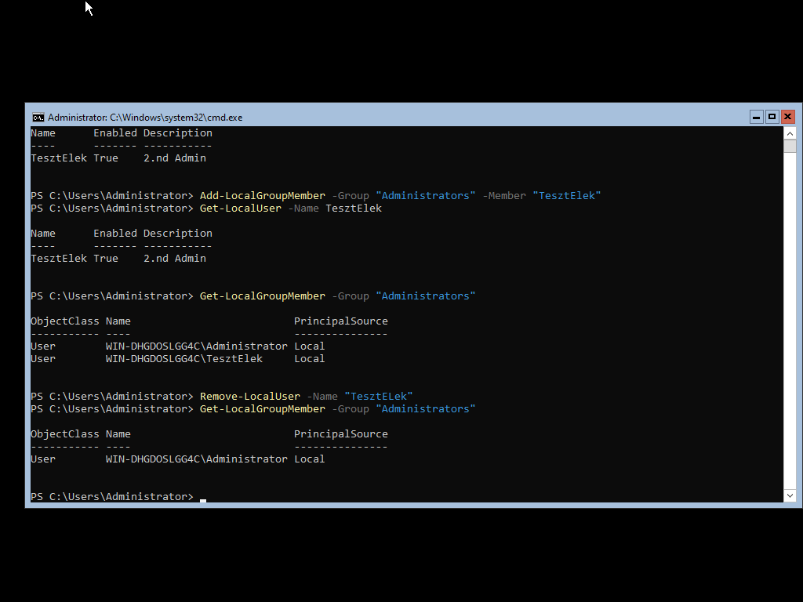Image resolution: width=803 pixels, height=602 pixels.
Task: Maximize the command prompt window
Action: click(772, 117)
